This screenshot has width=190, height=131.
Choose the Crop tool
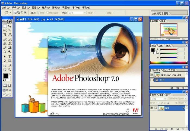pos(5,35)
